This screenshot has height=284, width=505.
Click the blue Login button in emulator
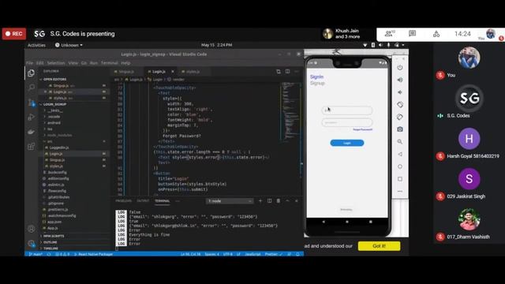[347, 143]
